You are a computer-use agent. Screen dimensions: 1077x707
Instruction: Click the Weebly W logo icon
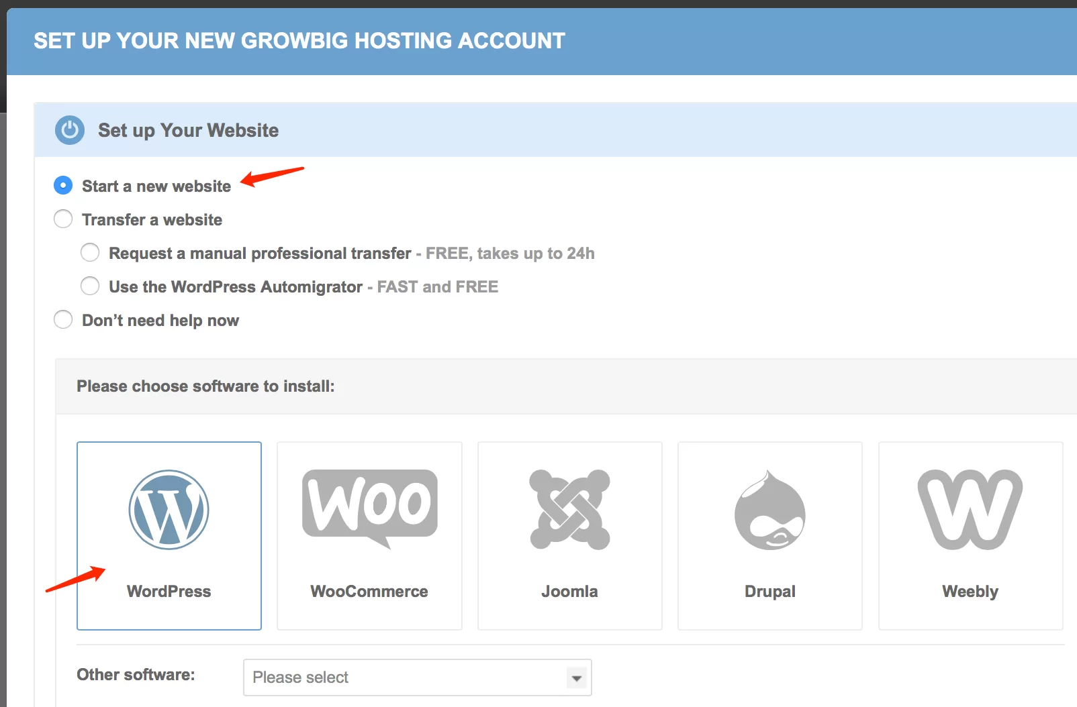[x=970, y=510]
